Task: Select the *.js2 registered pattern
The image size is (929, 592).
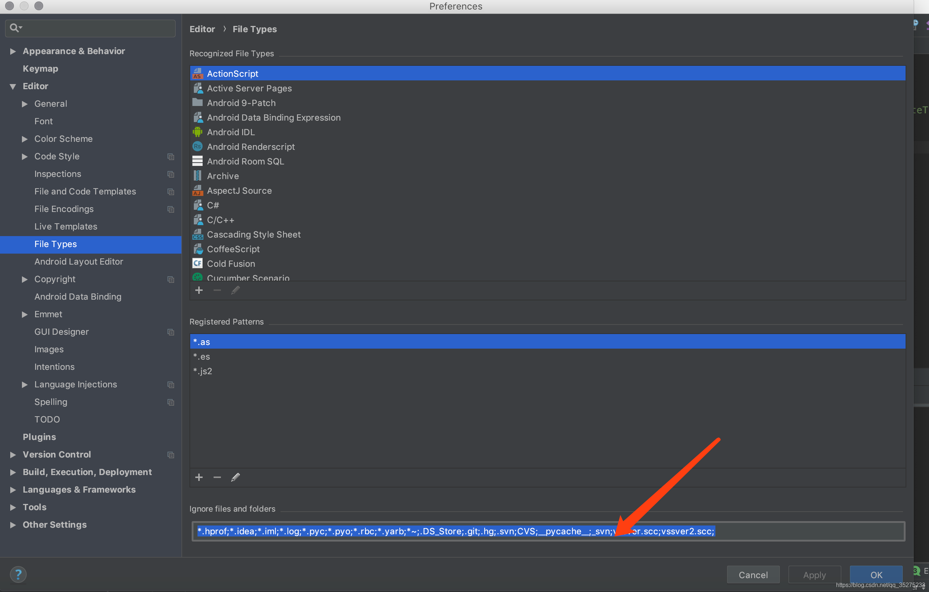Action: tap(203, 371)
